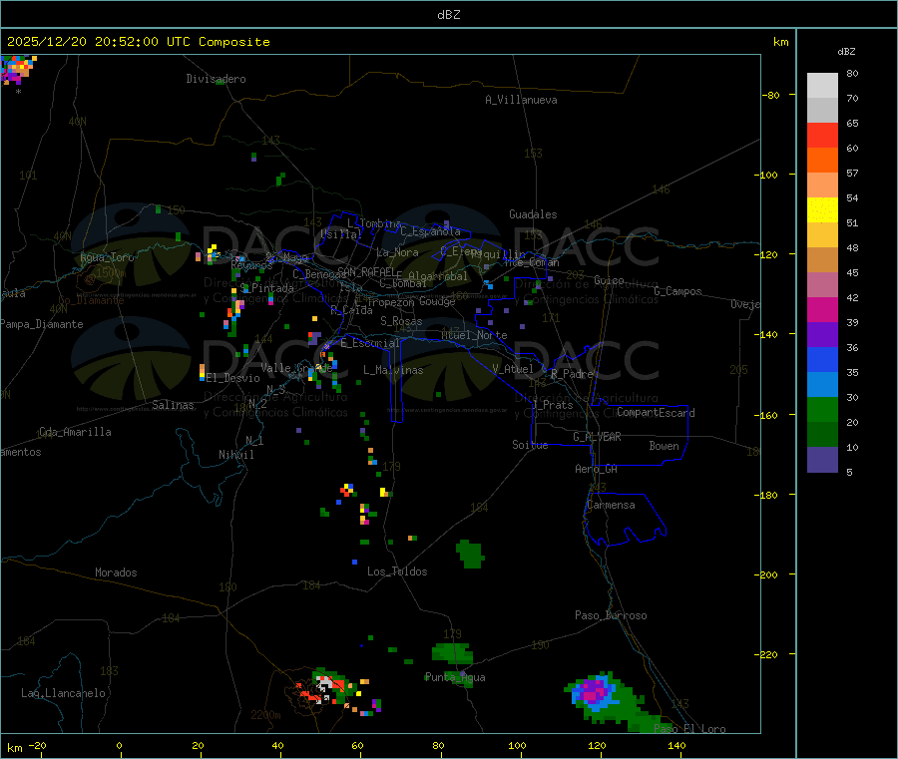The width and height of the screenshot is (898, 759).
Task: Click the light blue 30-35 dBZ swatch
Action: [822, 384]
